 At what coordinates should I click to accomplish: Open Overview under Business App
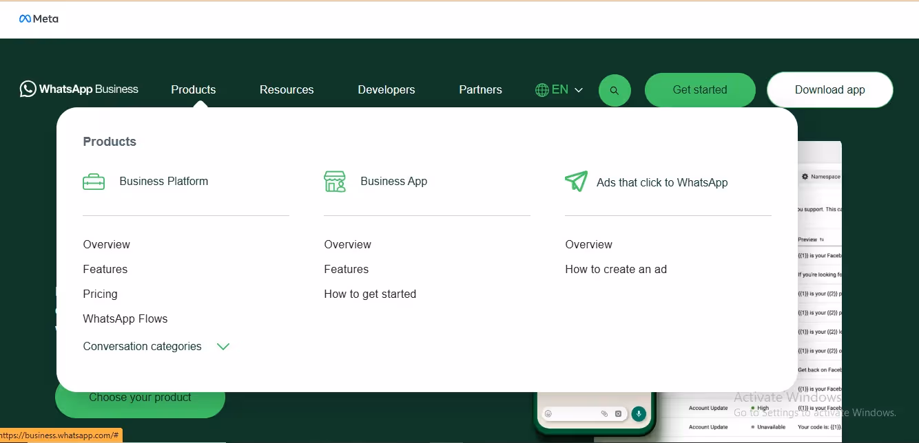pyautogui.click(x=348, y=244)
